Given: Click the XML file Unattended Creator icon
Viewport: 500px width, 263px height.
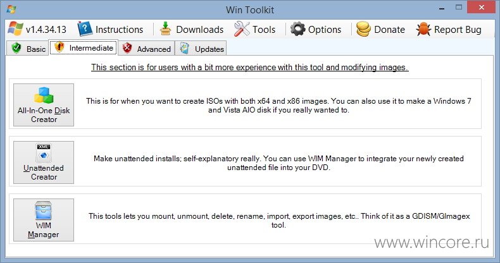Looking at the screenshot, I should pyautogui.click(x=44, y=153).
